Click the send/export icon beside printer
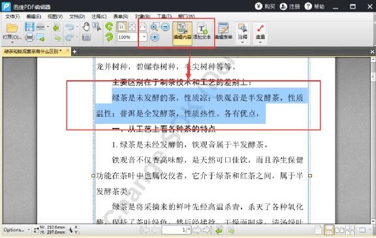Screen dimensions: 376x238 pyautogui.click(x=40, y=37)
